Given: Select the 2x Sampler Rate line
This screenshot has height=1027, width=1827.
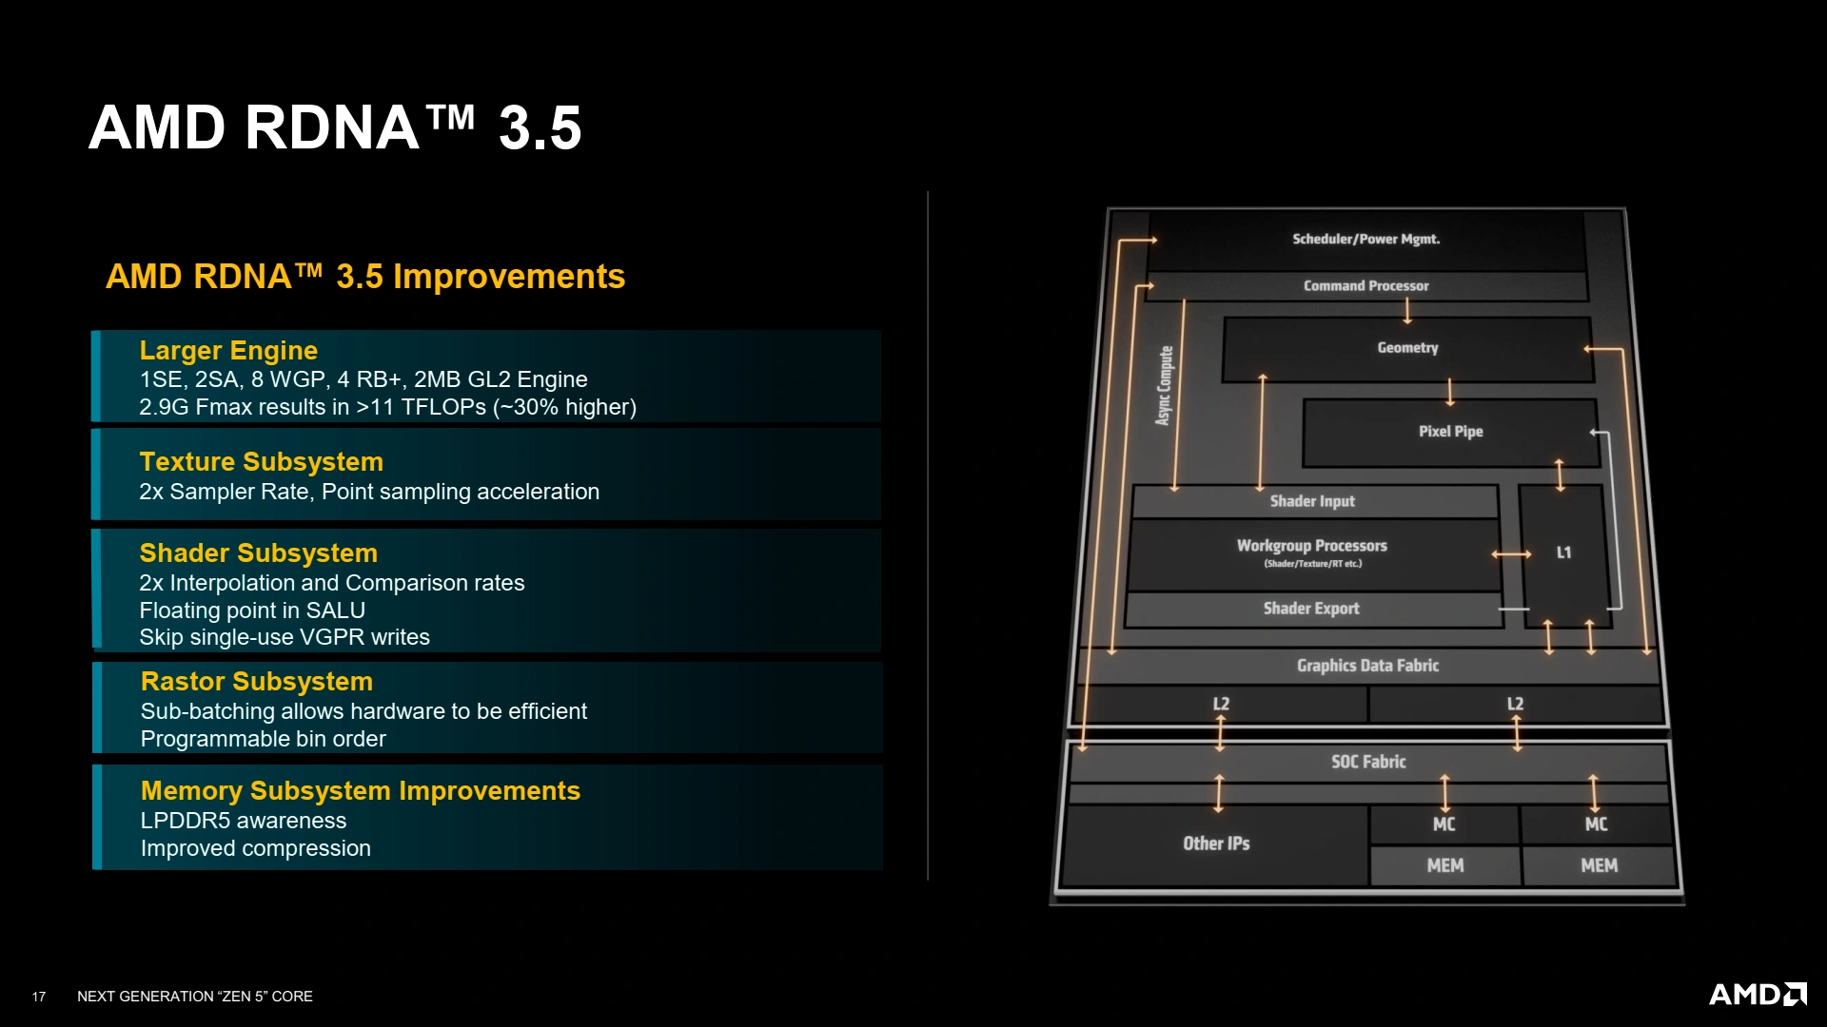Looking at the screenshot, I should click(x=369, y=492).
